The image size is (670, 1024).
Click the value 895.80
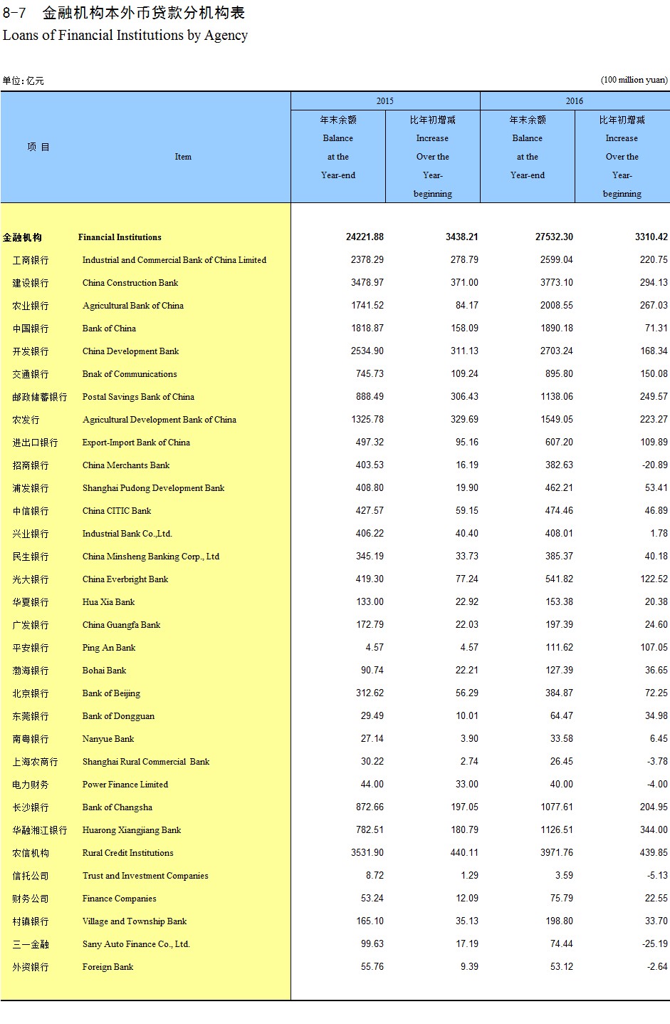[x=559, y=374]
